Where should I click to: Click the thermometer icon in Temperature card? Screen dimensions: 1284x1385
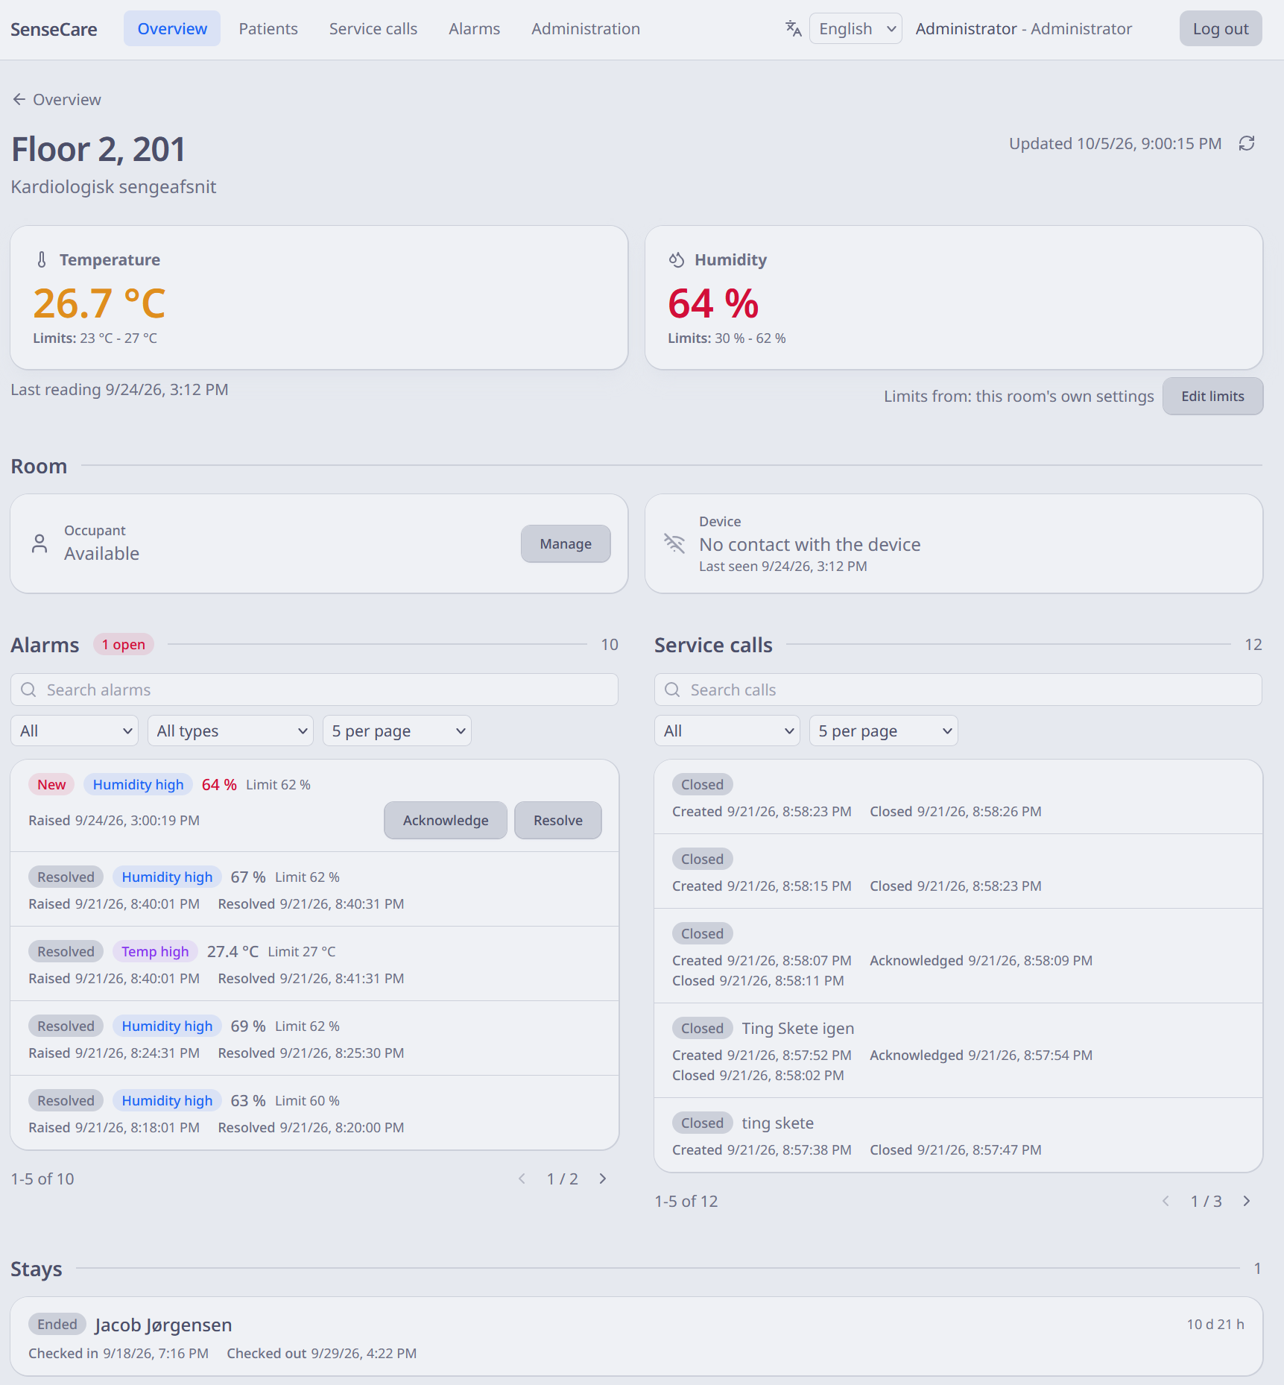pos(42,259)
